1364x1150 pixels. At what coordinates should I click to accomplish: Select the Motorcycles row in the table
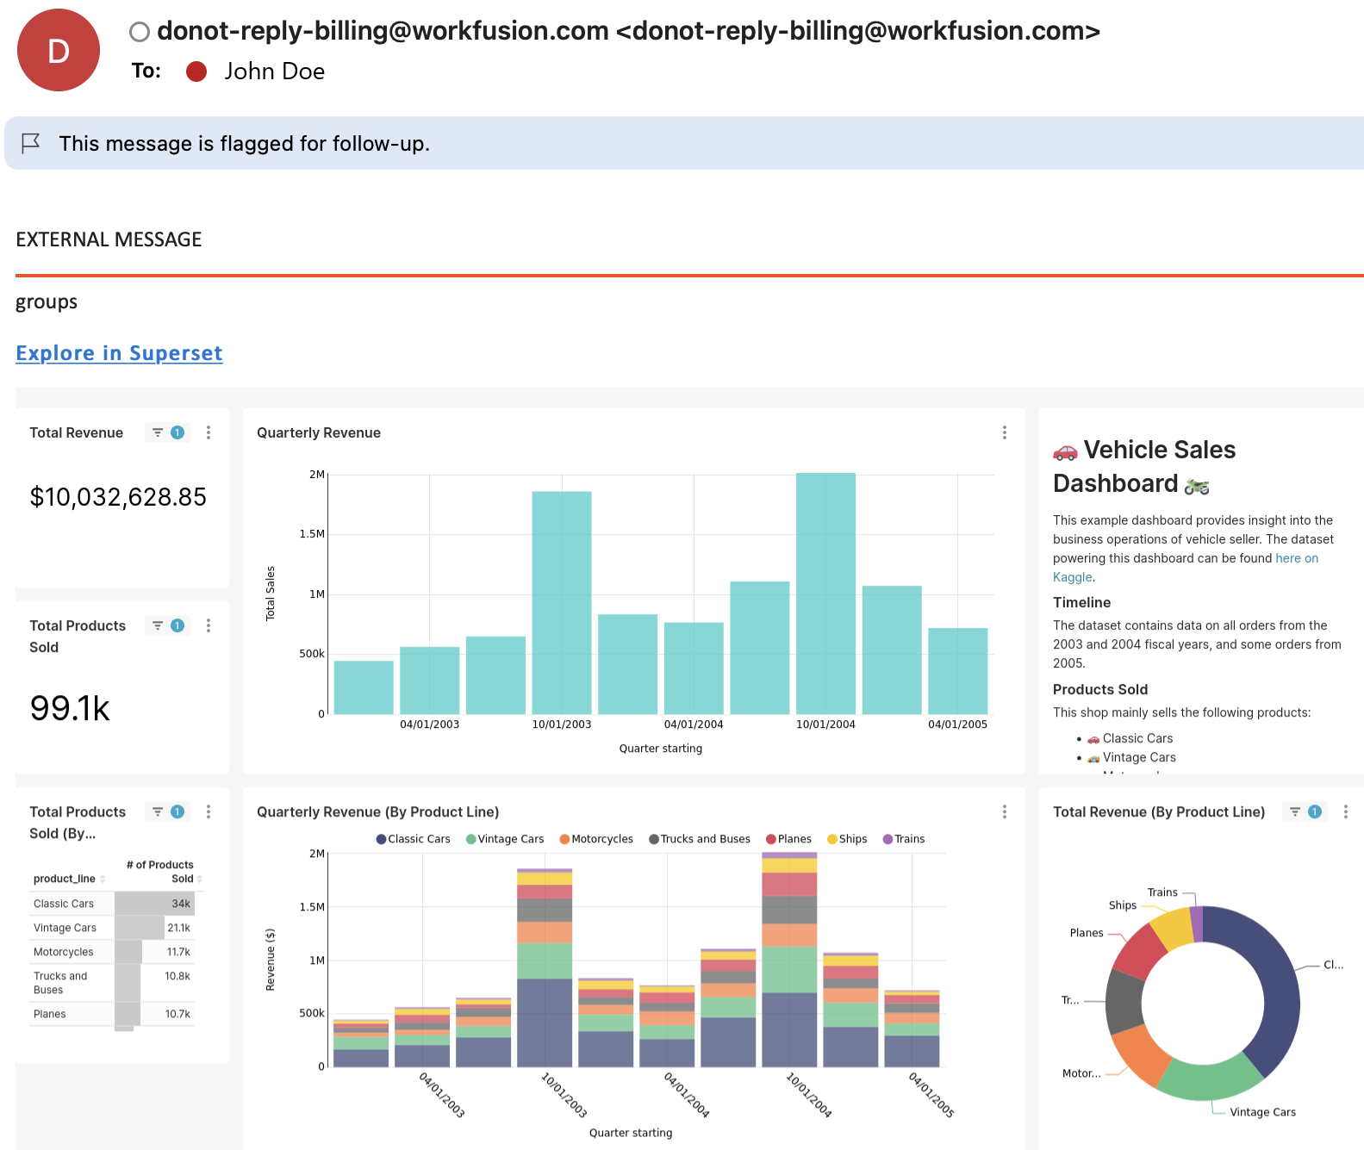tap(112, 952)
